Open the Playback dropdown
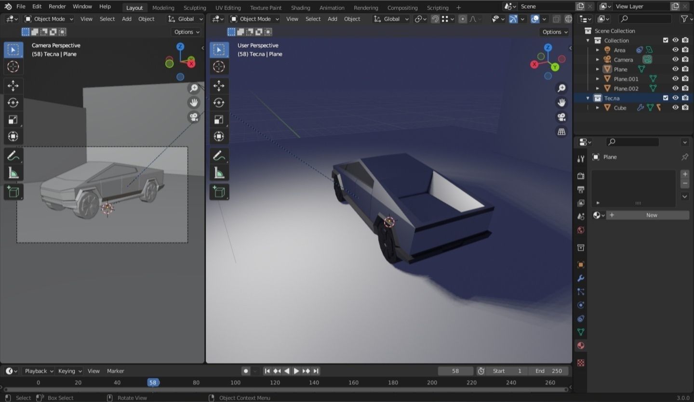 [x=39, y=371]
